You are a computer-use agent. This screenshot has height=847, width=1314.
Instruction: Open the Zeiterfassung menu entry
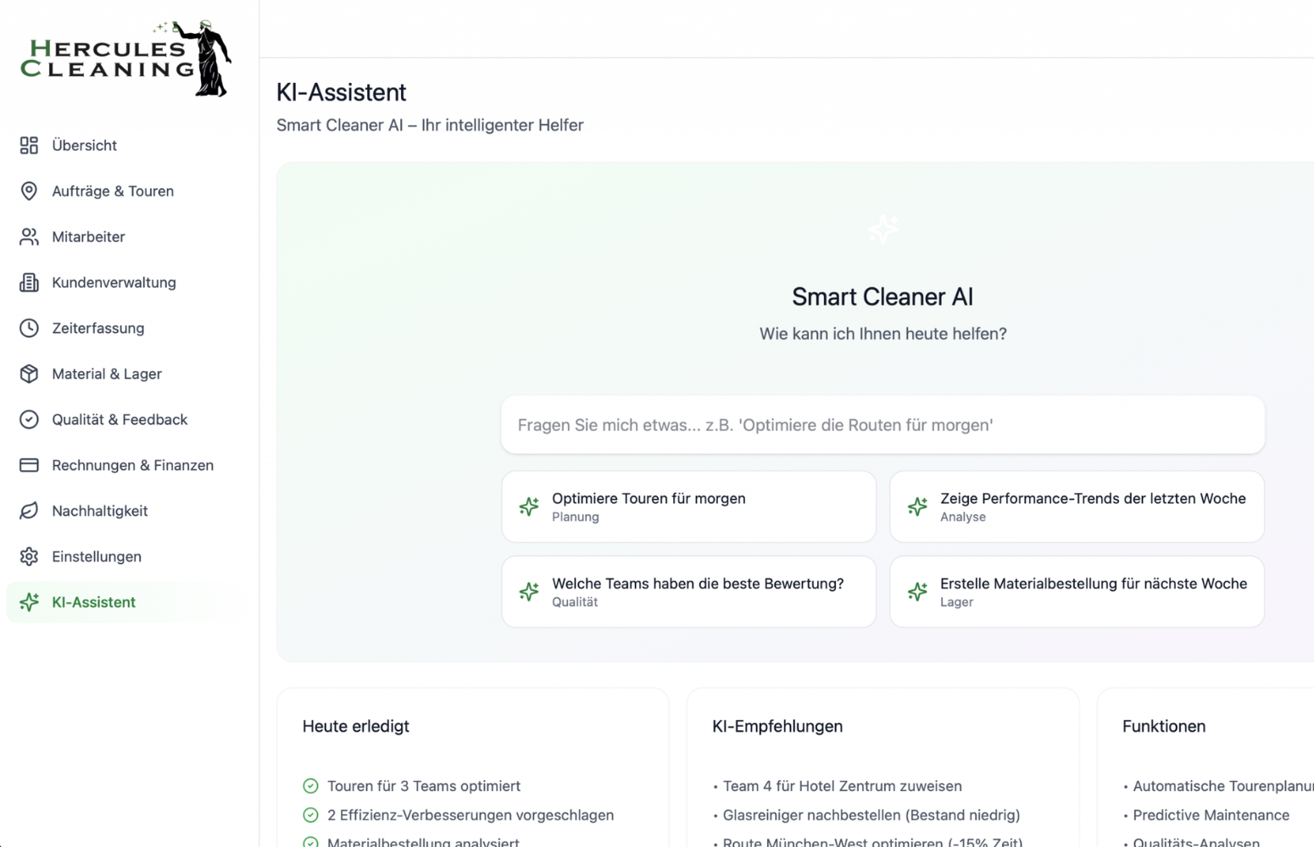tap(97, 329)
